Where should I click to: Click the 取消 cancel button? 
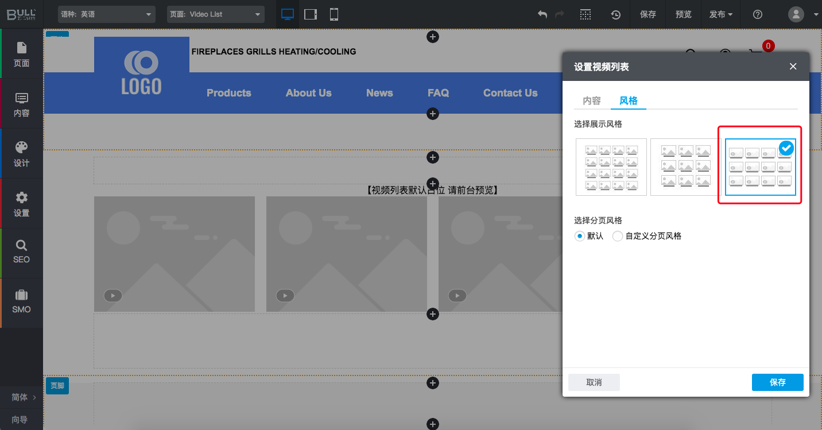point(594,382)
